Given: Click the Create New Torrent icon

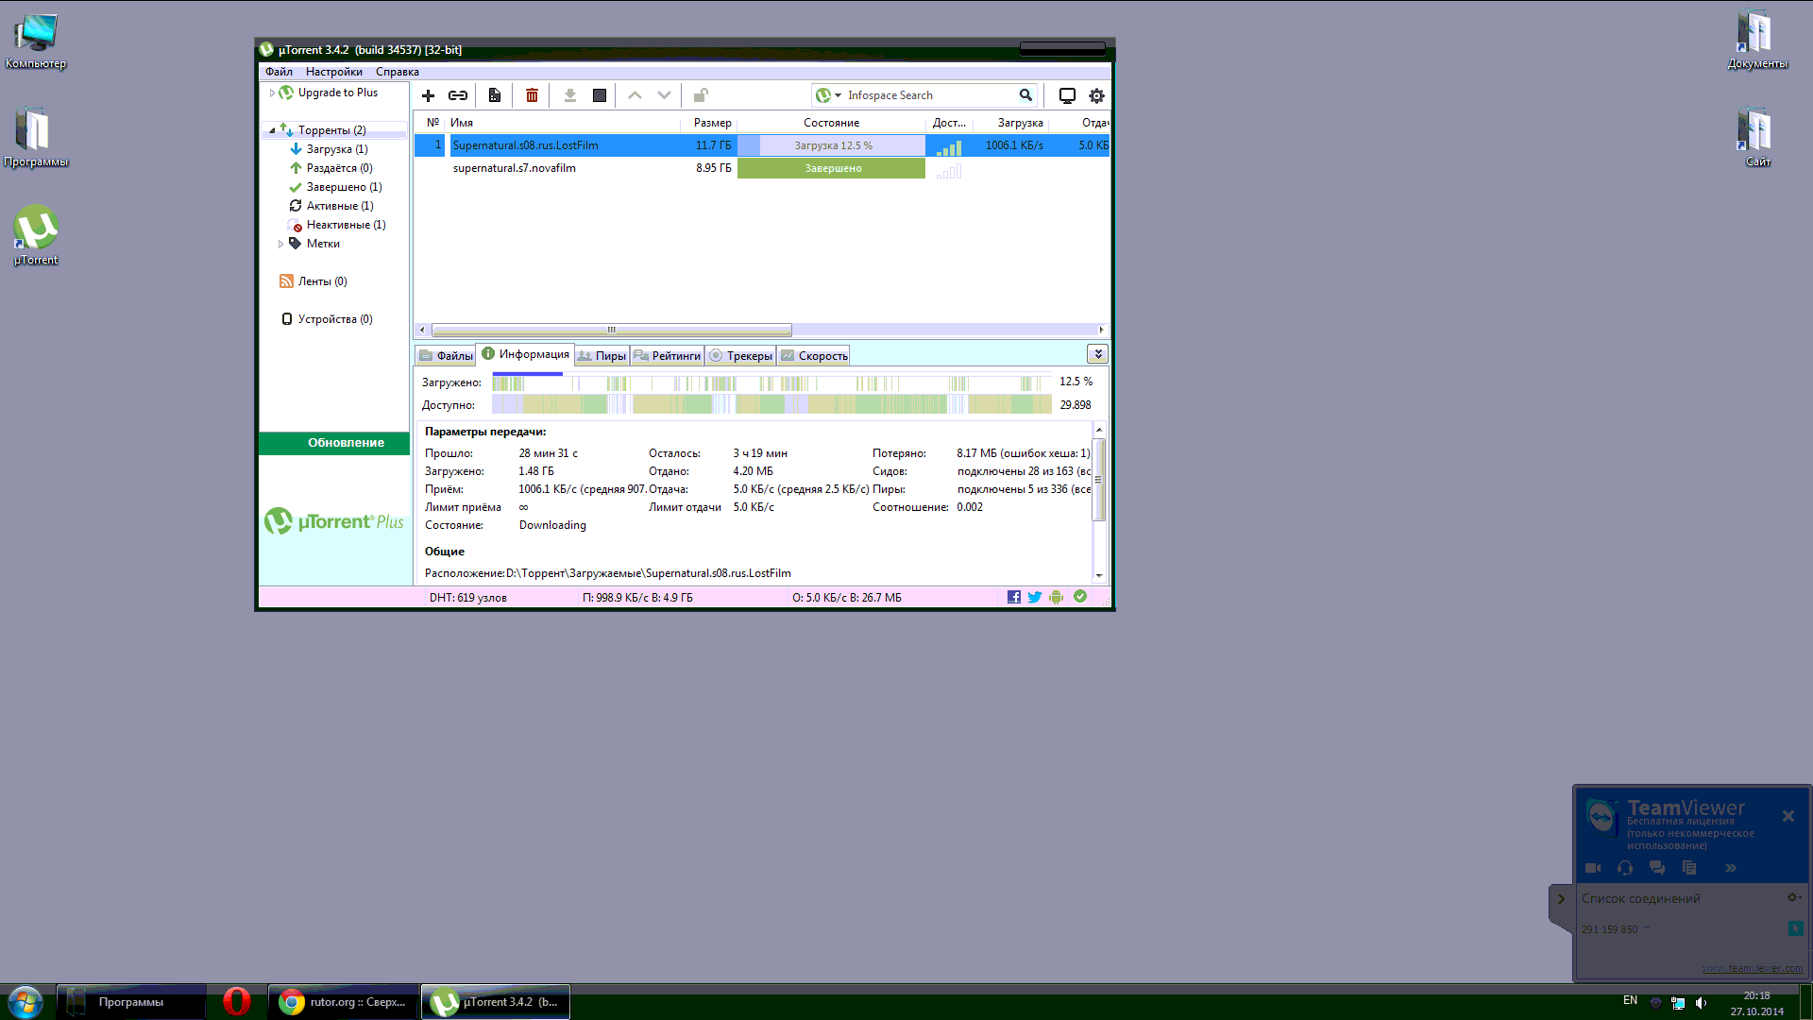Looking at the screenshot, I should (x=494, y=95).
